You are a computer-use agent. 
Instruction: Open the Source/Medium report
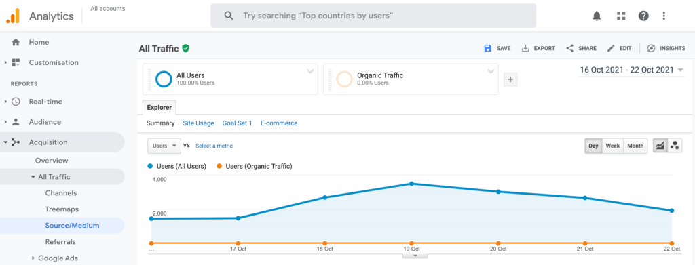72,226
